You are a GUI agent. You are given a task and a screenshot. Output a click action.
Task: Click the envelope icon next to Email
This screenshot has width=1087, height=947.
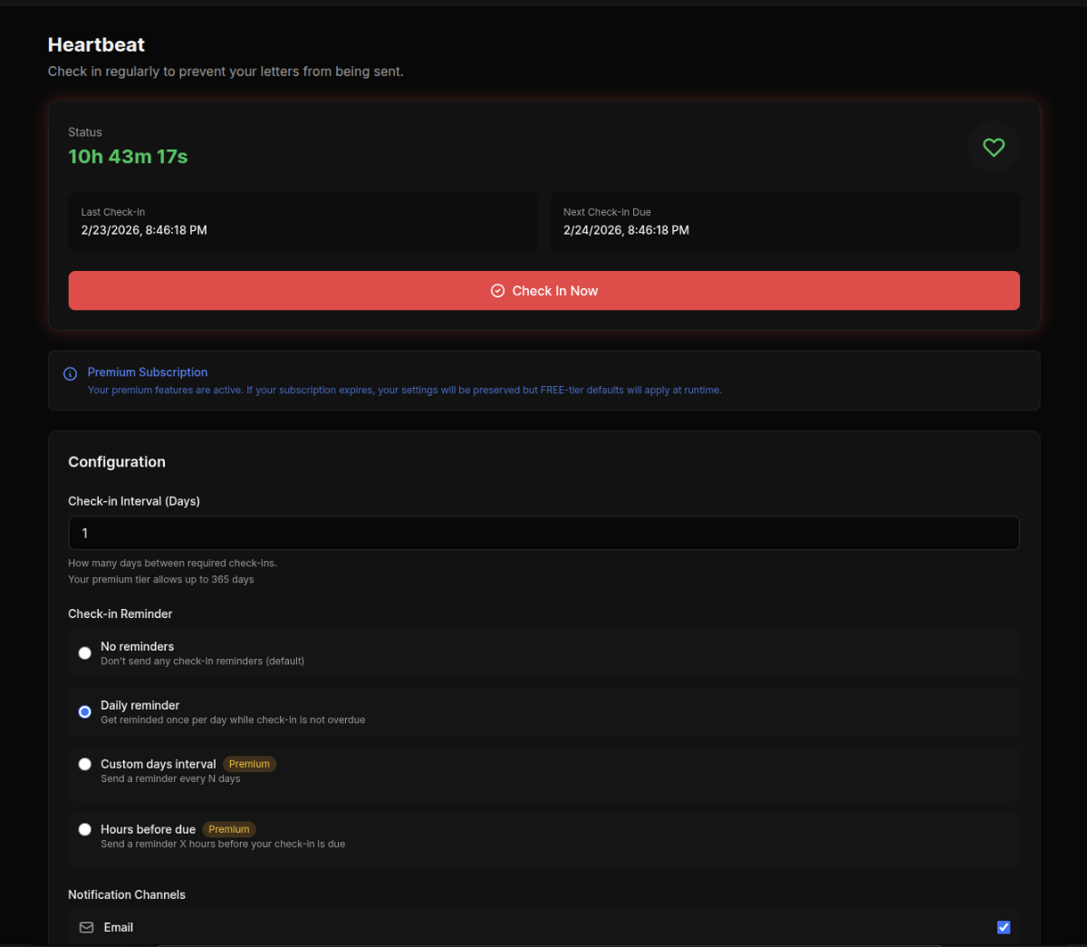(x=85, y=927)
